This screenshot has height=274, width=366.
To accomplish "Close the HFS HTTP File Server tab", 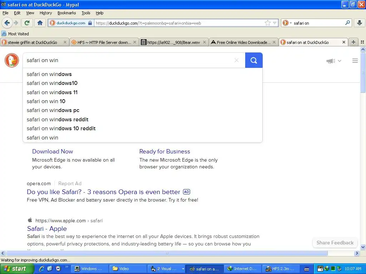I will [135, 42].
